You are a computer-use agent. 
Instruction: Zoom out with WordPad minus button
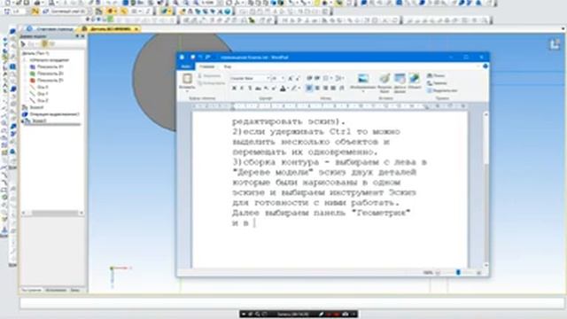click(x=438, y=272)
